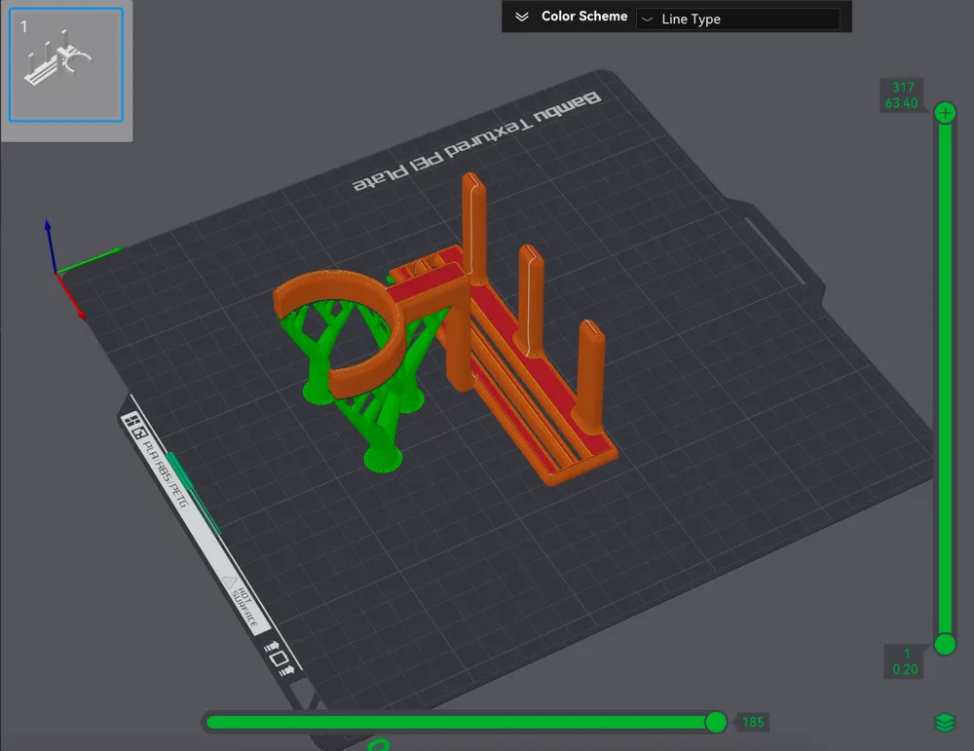974x751 pixels.
Task: Click the hot surface warning triangle icon
Action: coord(229,582)
